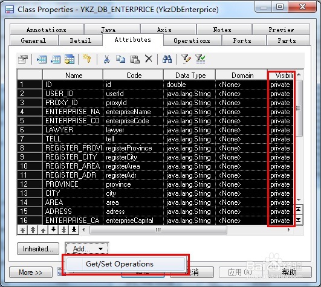Viewport: 321px width, 287px height.
Task: Click the USER_ID name cell
Action: click(73, 94)
